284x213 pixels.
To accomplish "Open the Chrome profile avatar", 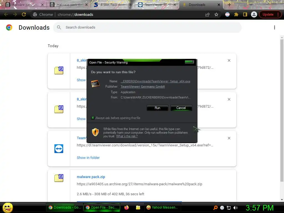I will [254, 14].
